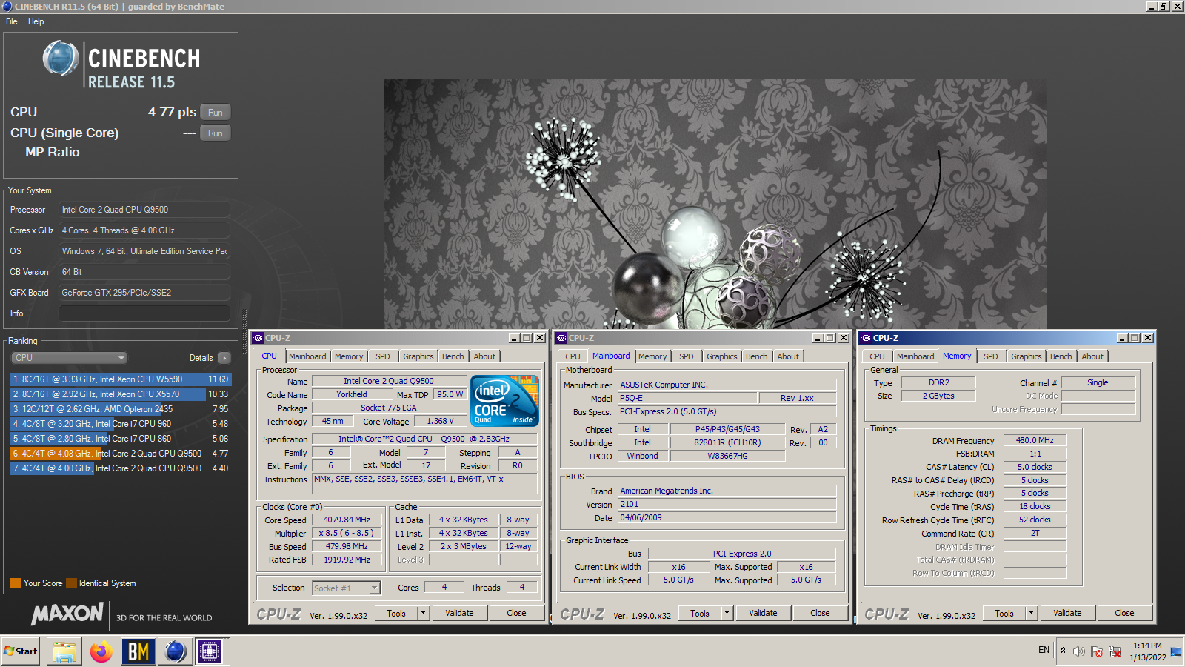Image resolution: width=1185 pixels, height=667 pixels.
Task: Click the Show Desktop icon in the tray
Action: coord(1176,651)
